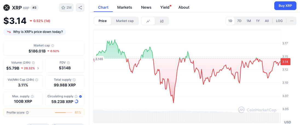Image resolution: width=300 pixels, height=125 pixels.
Task: Click the share icon next to XRP
Action: [x=80, y=8]
